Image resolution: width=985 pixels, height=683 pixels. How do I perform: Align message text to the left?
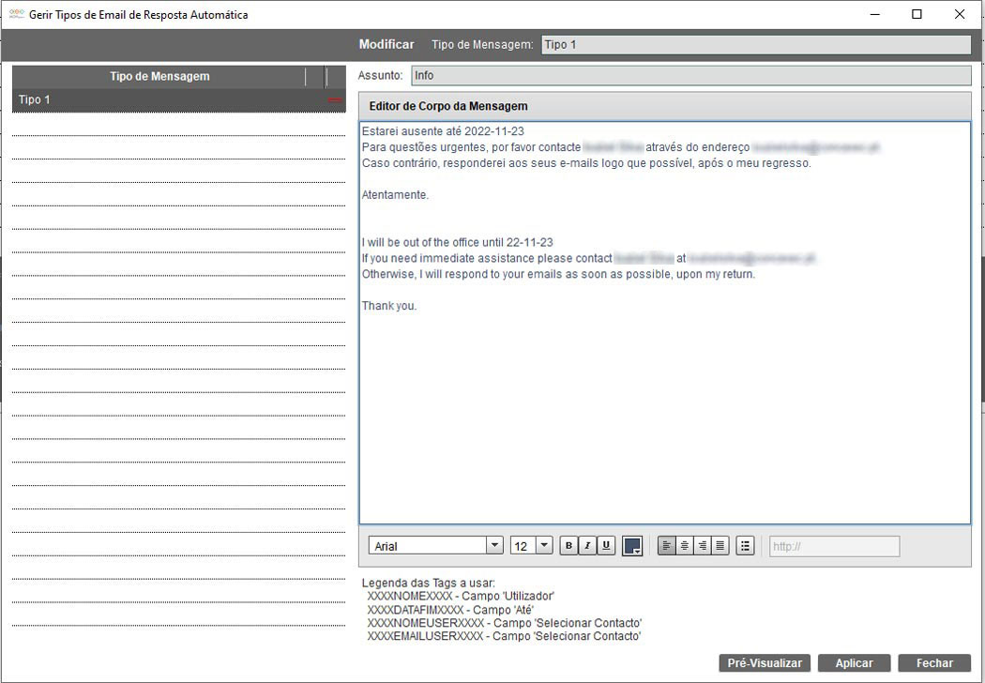pyautogui.click(x=666, y=546)
